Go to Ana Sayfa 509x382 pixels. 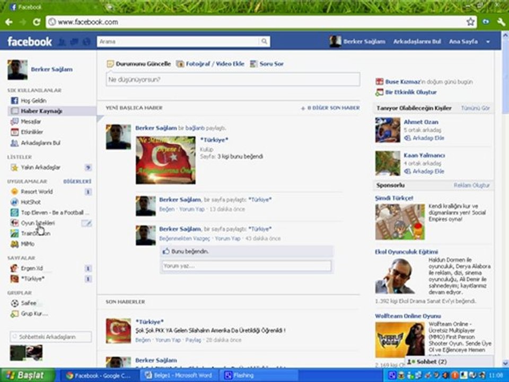click(463, 41)
